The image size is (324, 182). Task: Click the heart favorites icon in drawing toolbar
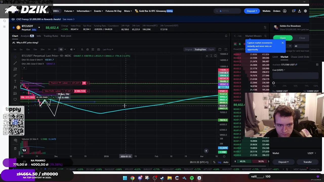point(15,99)
